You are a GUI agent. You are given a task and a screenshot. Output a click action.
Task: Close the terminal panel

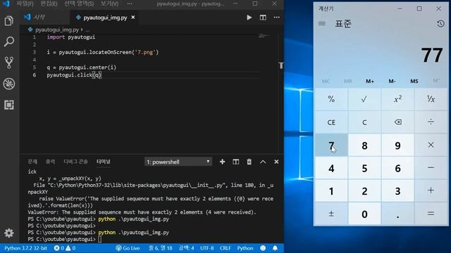point(276,162)
